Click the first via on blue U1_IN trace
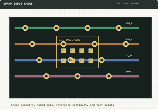158x110 pixels. point(39,60)
